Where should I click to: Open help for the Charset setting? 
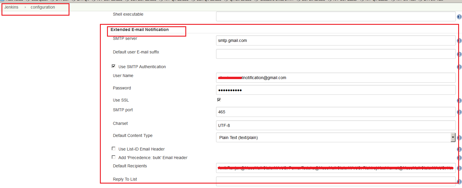[459, 125]
